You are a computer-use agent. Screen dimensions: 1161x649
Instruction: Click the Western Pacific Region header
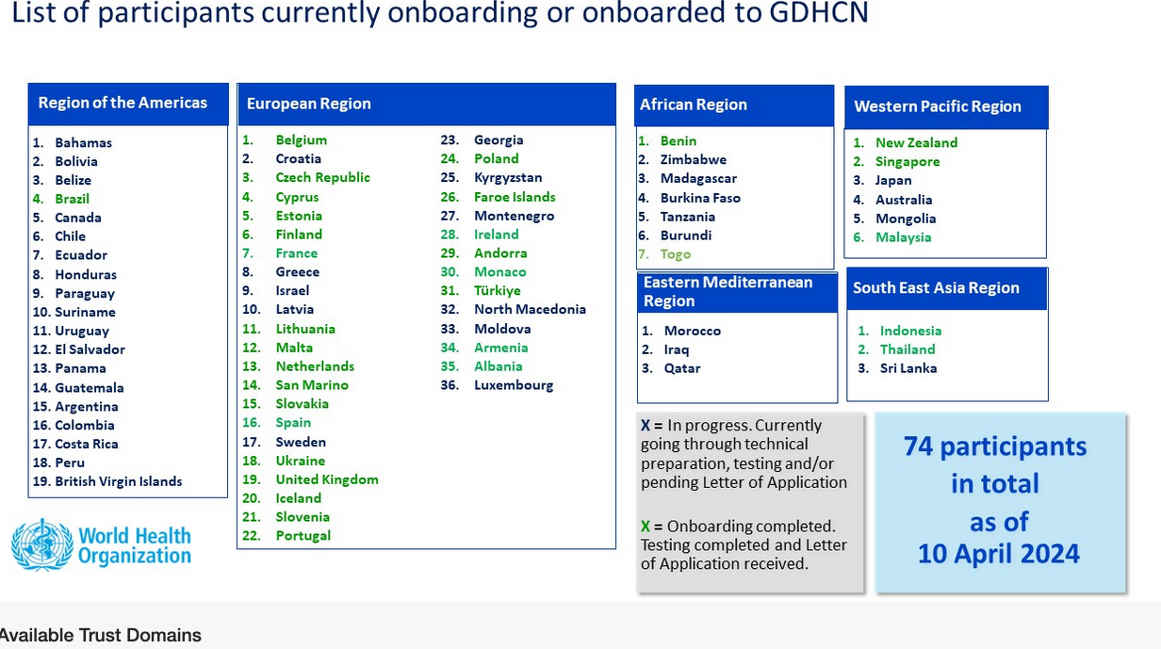[x=938, y=107]
